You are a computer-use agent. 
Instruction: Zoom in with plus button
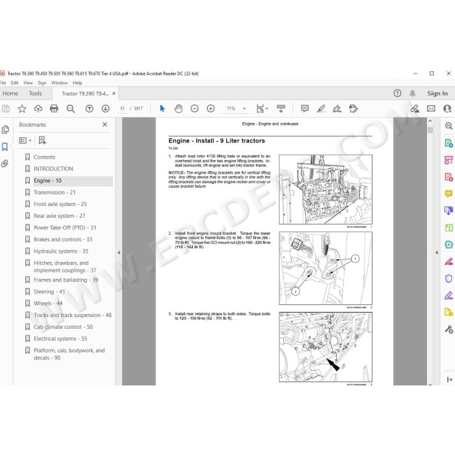click(211, 109)
